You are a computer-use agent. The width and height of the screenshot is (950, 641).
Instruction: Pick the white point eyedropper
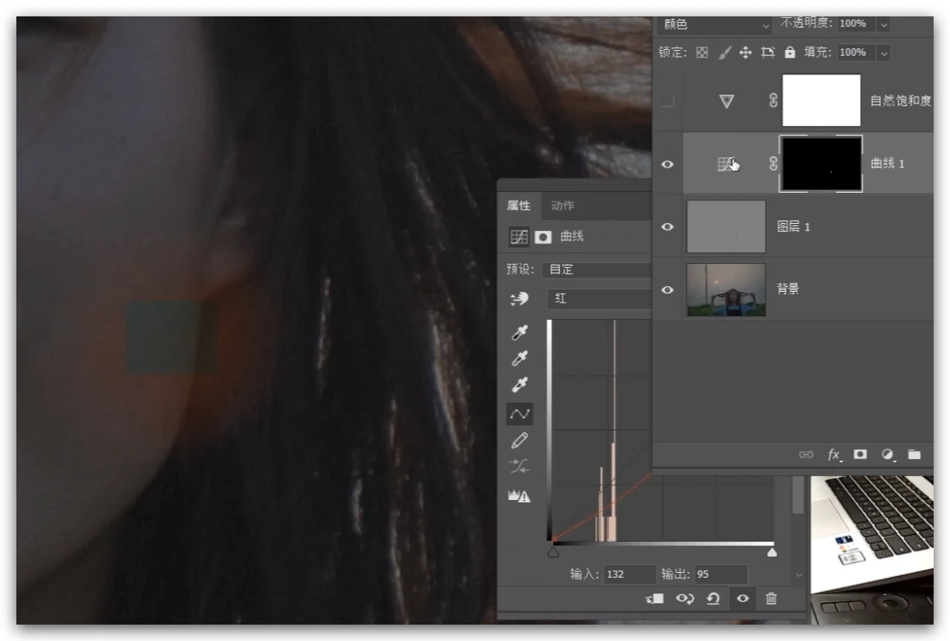click(x=519, y=385)
